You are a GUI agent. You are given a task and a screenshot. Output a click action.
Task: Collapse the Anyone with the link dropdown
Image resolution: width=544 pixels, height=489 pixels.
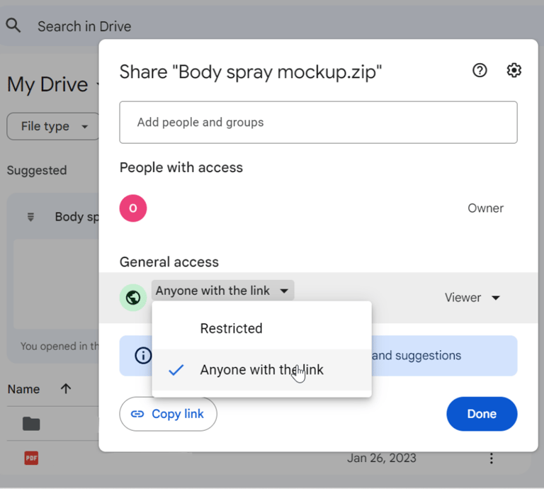click(222, 291)
